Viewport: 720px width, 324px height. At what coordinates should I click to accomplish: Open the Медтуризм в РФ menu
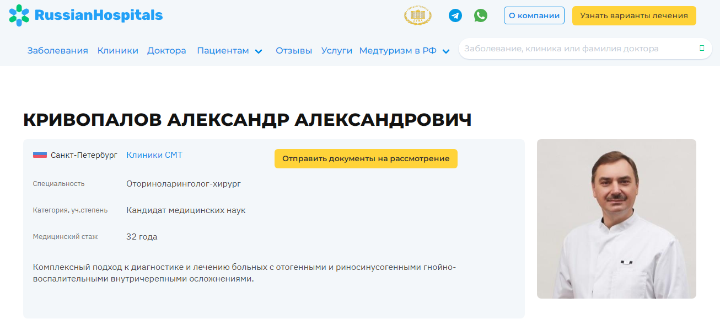click(398, 51)
